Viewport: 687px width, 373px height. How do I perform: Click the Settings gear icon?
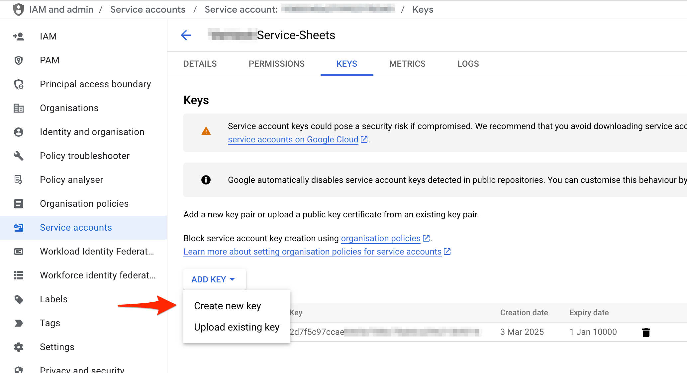pos(19,347)
